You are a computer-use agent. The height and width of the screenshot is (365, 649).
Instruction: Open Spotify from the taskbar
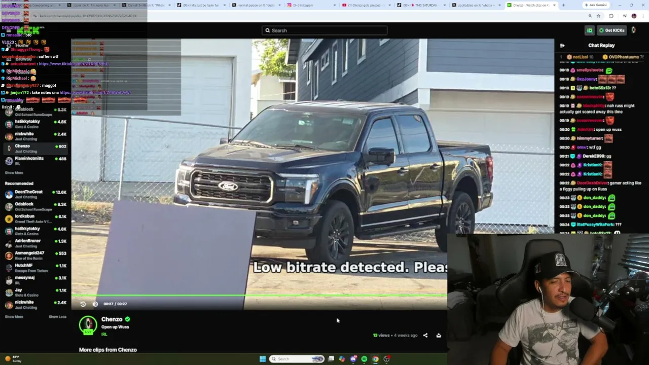[364, 359]
